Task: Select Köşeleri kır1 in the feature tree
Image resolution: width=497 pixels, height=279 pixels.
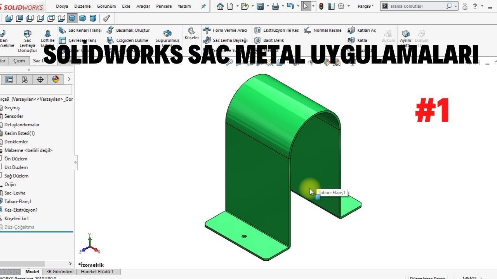Action: coord(16,219)
